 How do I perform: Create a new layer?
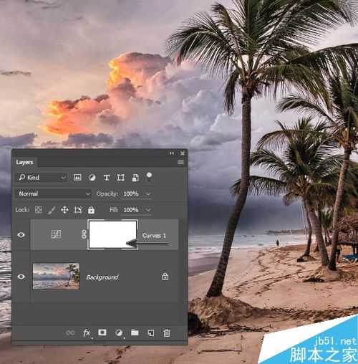pos(151,332)
